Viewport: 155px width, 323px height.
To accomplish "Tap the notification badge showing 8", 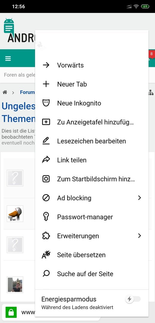I will coord(151,54).
